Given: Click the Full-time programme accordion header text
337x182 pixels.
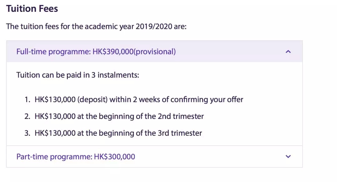Looking at the screenshot, I should coord(96,52).
